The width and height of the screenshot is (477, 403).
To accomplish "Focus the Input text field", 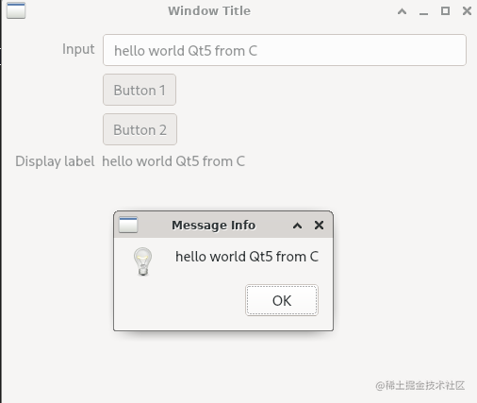I will (x=285, y=50).
